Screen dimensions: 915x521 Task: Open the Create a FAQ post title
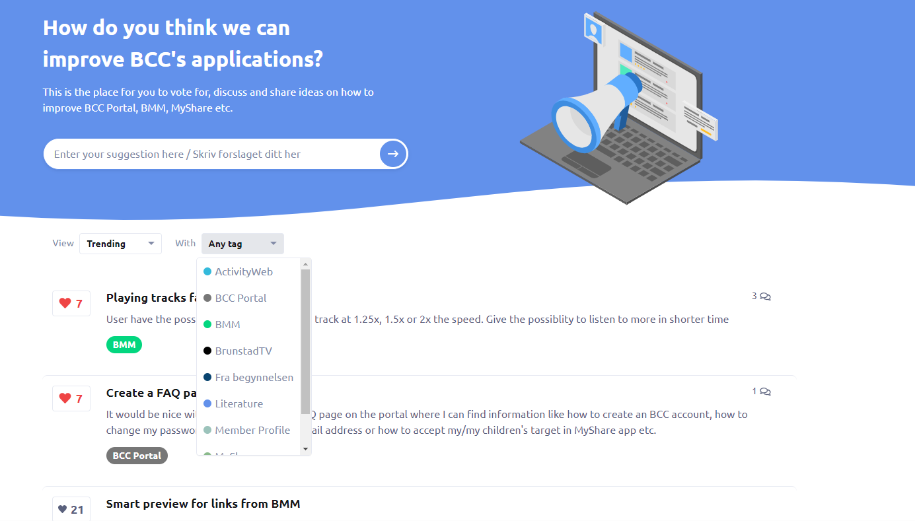click(151, 393)
